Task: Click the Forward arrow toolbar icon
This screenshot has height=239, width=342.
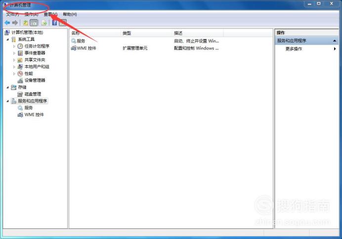Action: click(x=15, y=23)
